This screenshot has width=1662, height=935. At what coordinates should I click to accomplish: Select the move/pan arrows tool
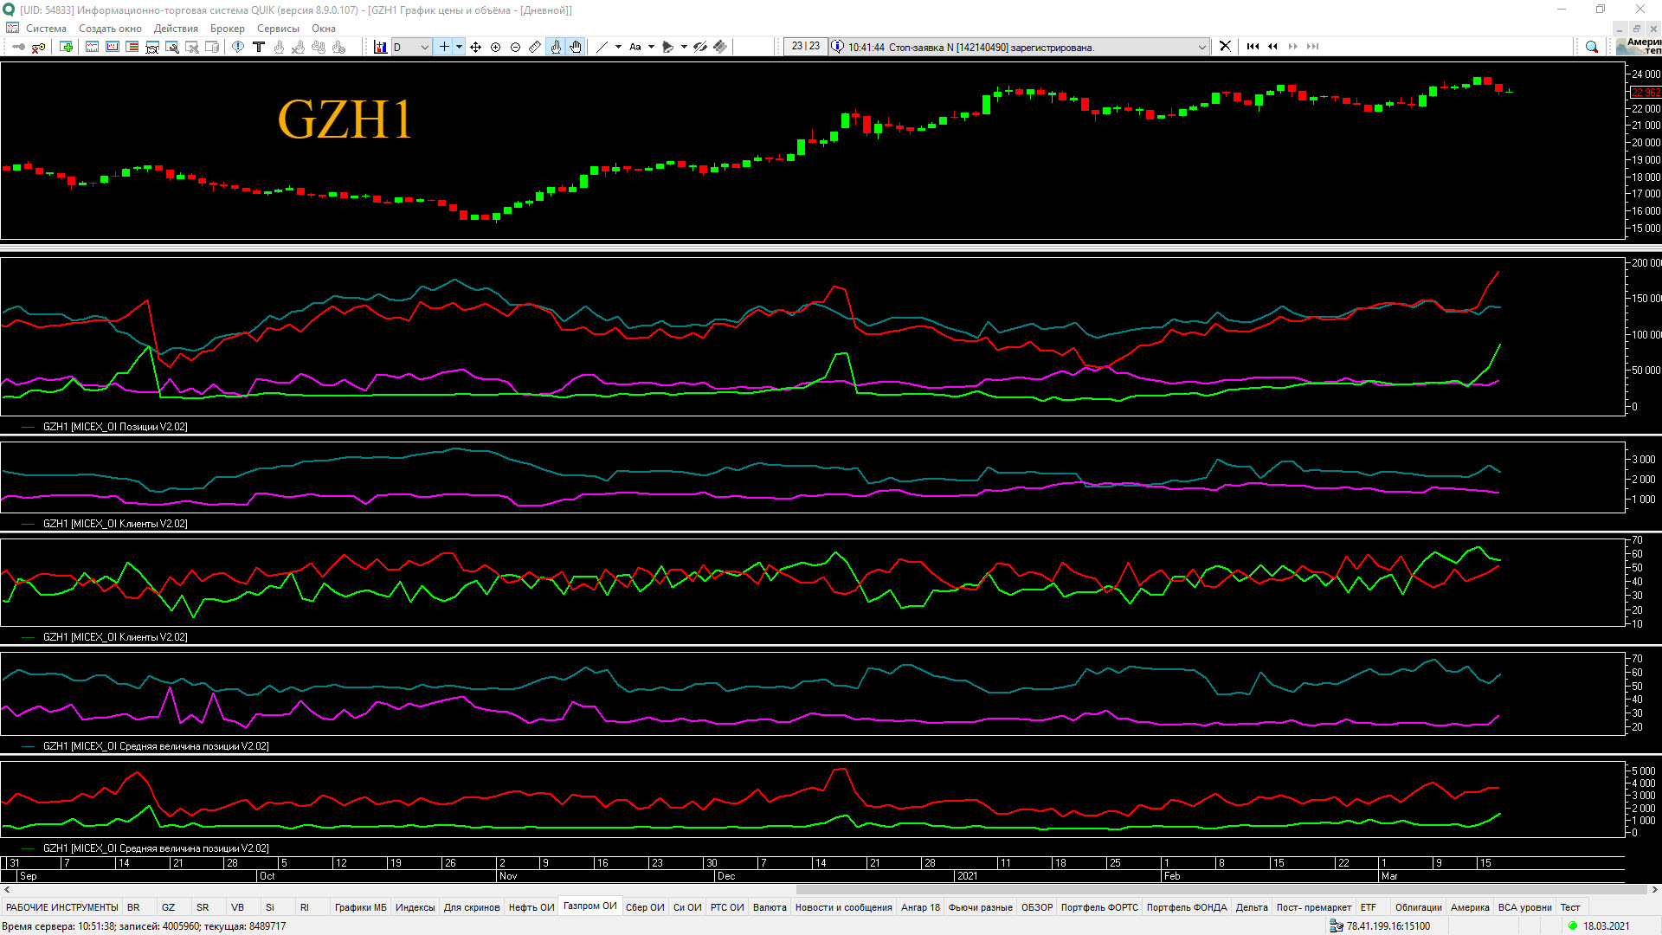point(475,47)
